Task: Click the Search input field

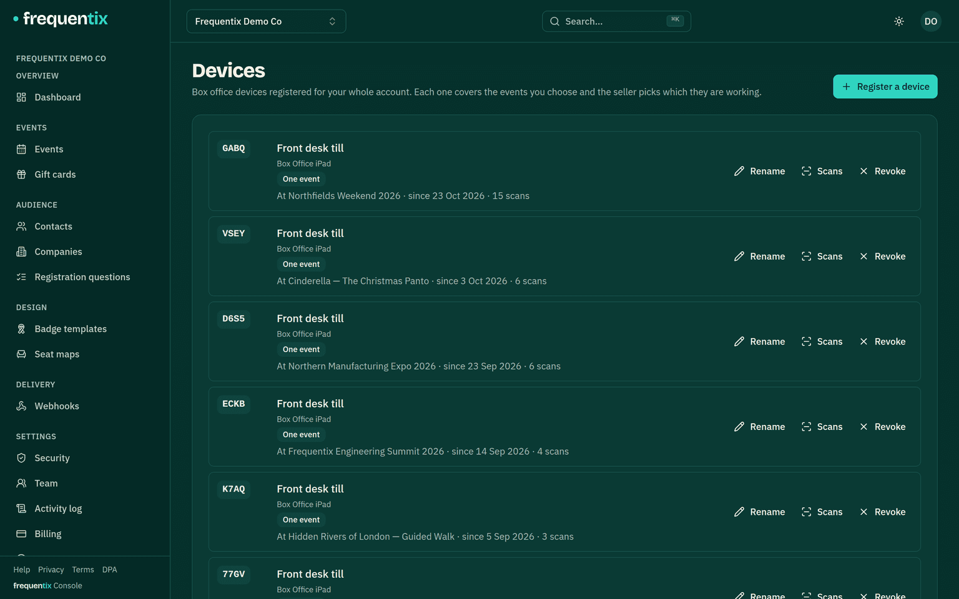Action: tap(616, 21)
